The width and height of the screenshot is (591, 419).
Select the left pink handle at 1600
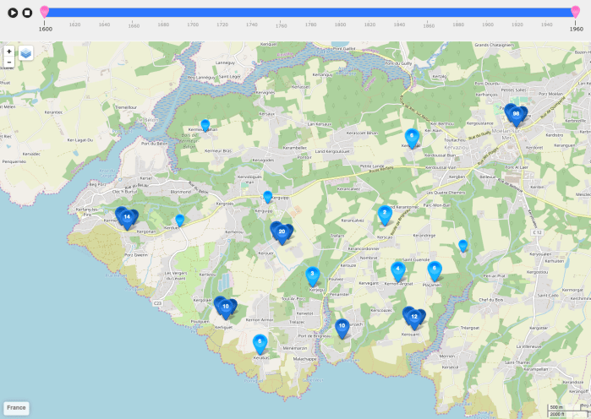[x=45, y=12]
